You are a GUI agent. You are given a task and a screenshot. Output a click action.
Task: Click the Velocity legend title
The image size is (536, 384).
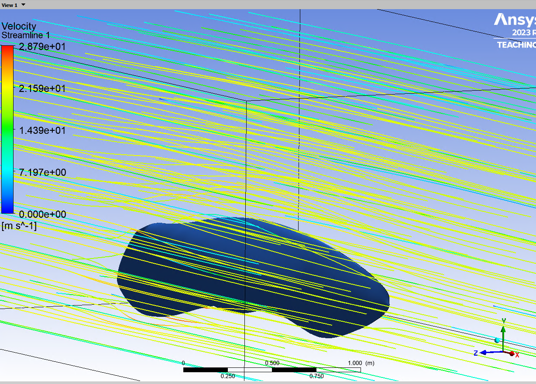coord(19,26)
